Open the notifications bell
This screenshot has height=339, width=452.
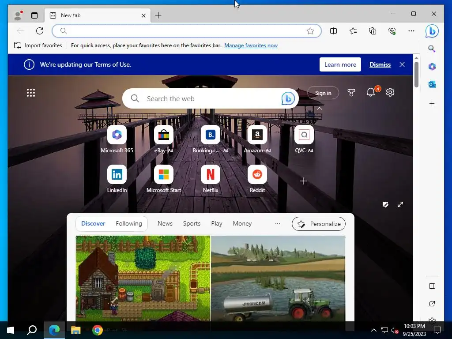[371, 92]
